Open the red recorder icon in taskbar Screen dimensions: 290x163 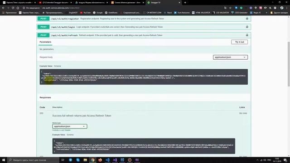tap(130, 160)
